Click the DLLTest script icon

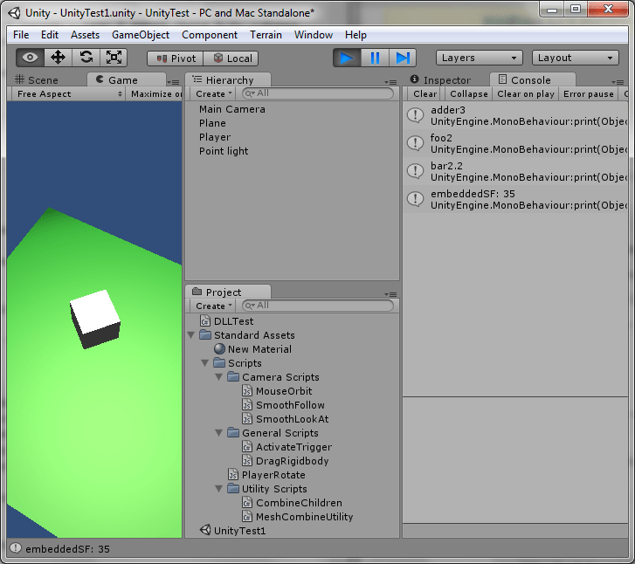pos(205,321)
